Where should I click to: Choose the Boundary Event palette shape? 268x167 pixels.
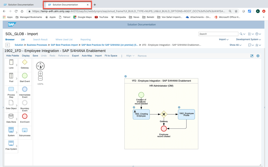coord(25,106)
